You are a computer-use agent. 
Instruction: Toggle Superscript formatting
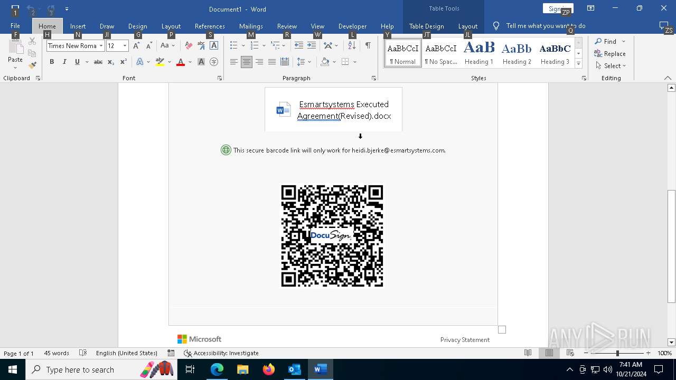[124, 62]
